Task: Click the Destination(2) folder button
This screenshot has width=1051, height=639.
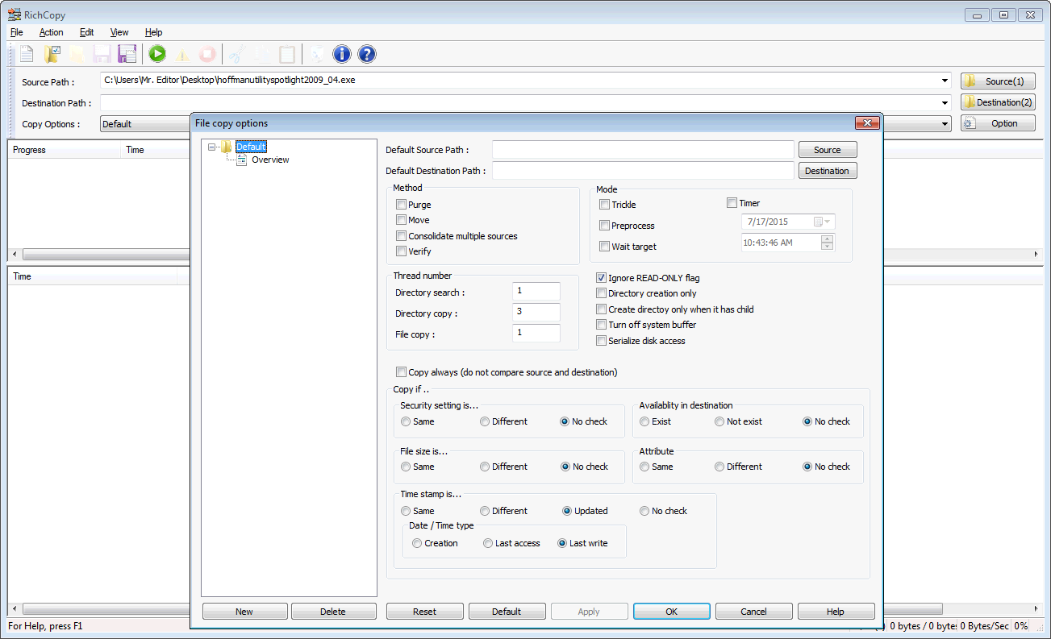Action: tap(998, 102)
